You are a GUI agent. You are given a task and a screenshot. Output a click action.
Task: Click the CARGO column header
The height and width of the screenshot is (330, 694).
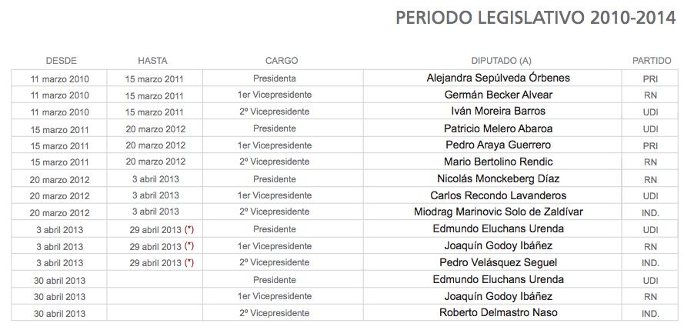tap(282, 61)
